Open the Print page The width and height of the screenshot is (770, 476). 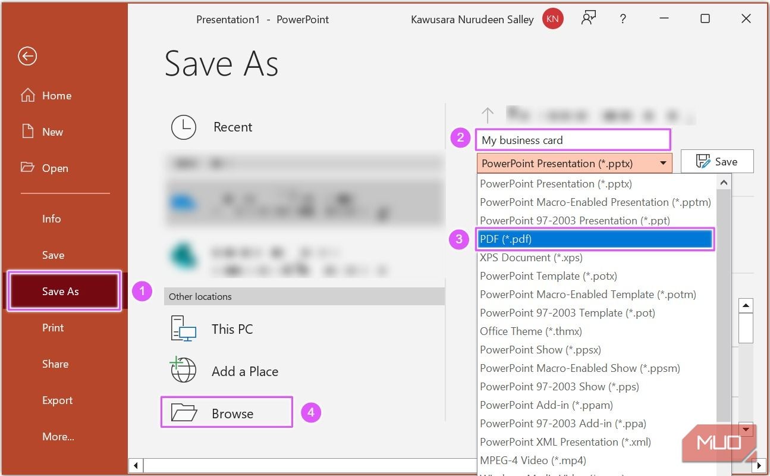click(x=53, y=328)
